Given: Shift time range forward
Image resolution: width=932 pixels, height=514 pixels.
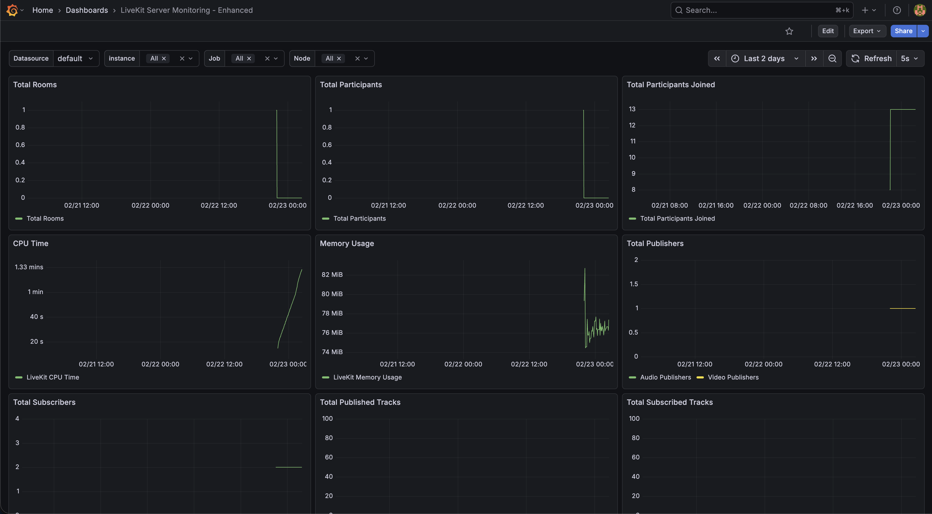Looking at the screenshot, I should point(814,59).
